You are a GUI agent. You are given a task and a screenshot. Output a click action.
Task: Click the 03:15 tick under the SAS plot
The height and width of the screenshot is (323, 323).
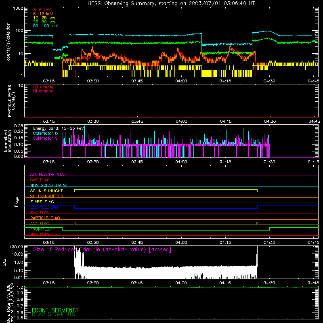48,283
